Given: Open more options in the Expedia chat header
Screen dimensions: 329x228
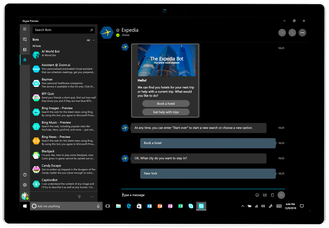Looking at the screenshot, I should point(302,33).
